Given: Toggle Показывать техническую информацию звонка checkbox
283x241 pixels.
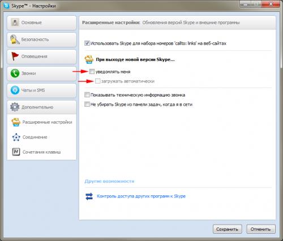Looking at the screenshot, I should coord(87,95).
